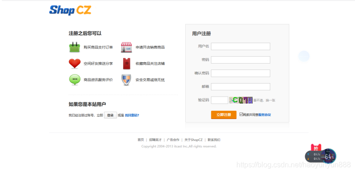This screenshot has height=173, width=355.
Task: Focus the 密码 input field
Action: (x=240, y=60)
